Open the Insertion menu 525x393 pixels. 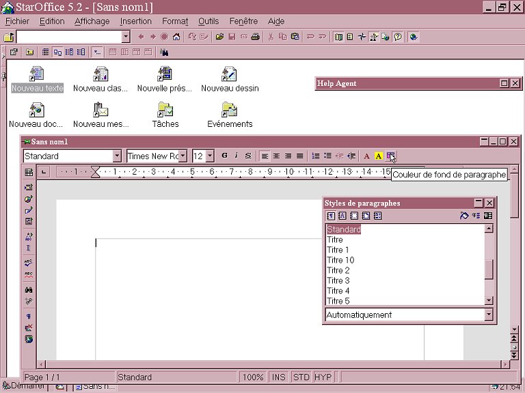tap(135, 21)
